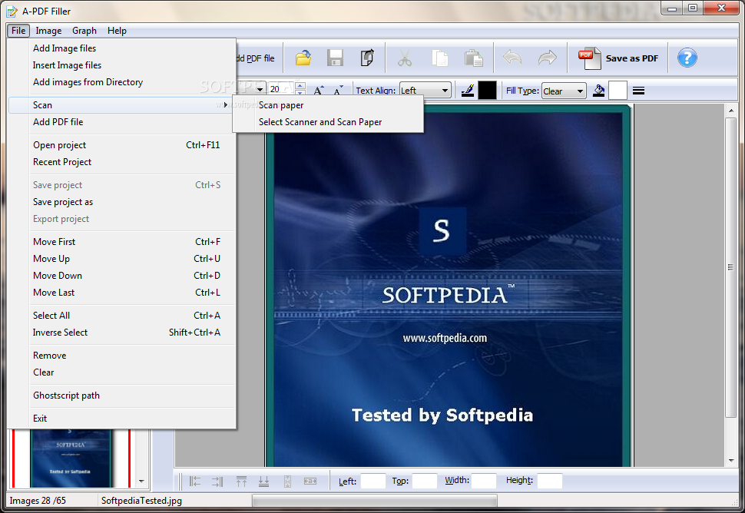Click the Height input field
Screen dimensions: 745x513
[x=550, y=482]
